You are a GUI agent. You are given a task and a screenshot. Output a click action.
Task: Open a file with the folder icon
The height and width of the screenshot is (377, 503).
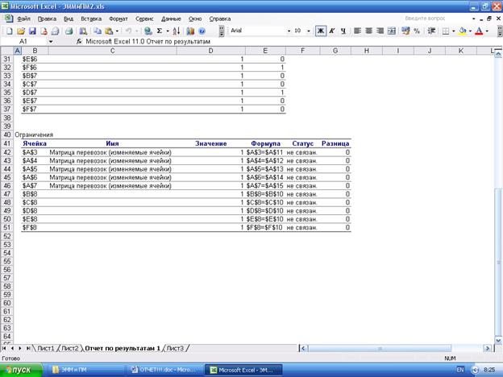(21, 31)
